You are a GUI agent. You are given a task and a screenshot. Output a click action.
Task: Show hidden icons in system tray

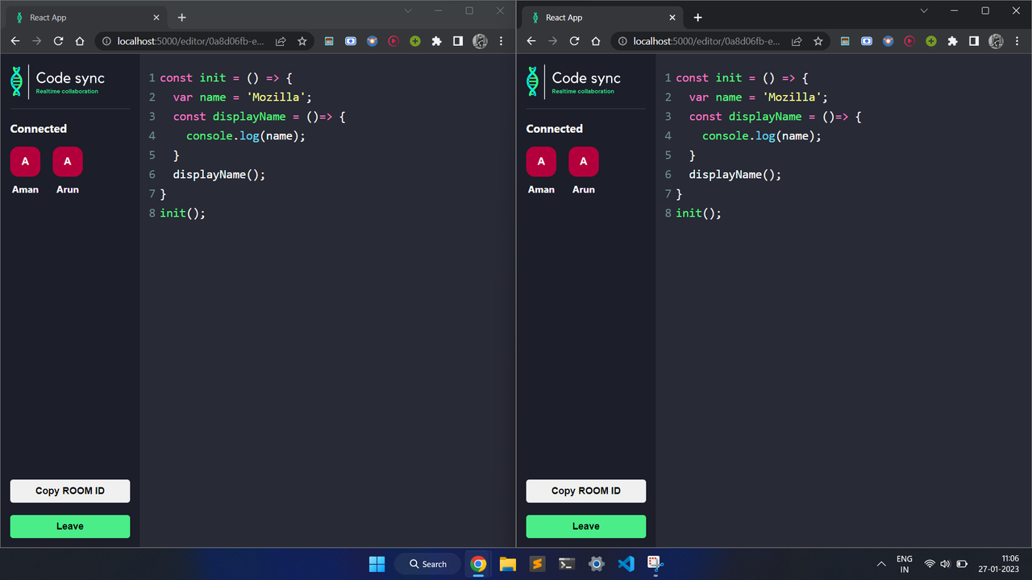point(880,564)
